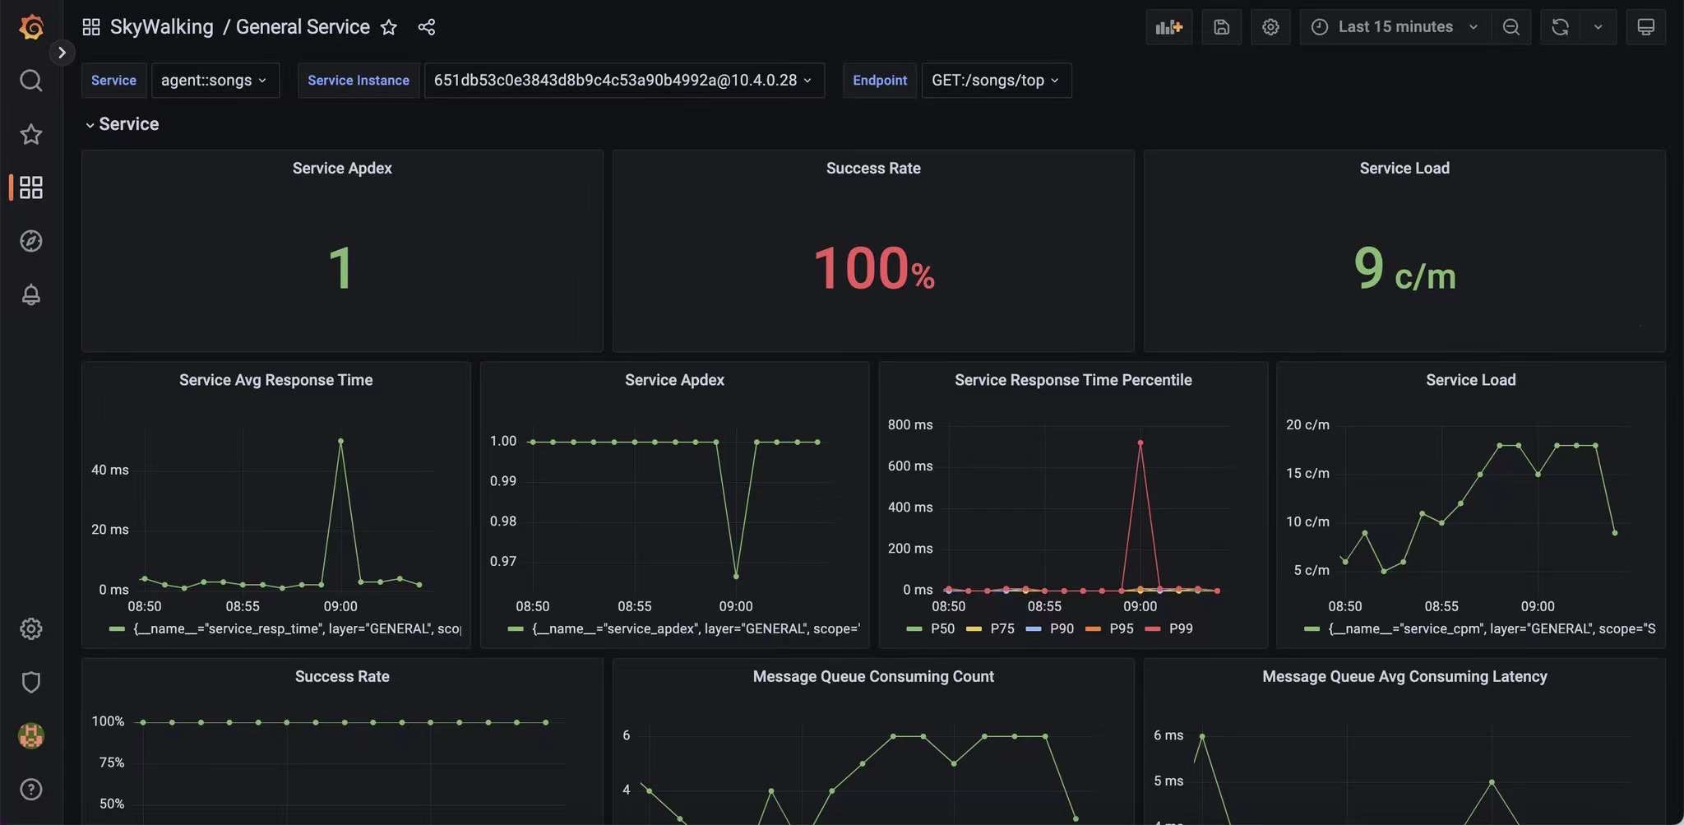This screenshot has height=825, width=1684.
Task: Open the Endpoint dropdown GET:/songs/top
Action: pos(995,81)
